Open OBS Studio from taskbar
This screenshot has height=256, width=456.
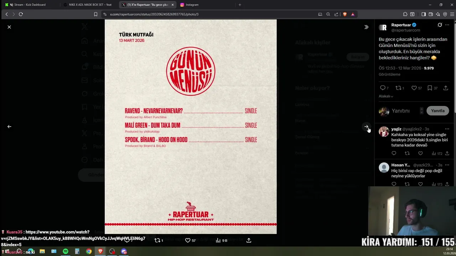pos(112,251)
